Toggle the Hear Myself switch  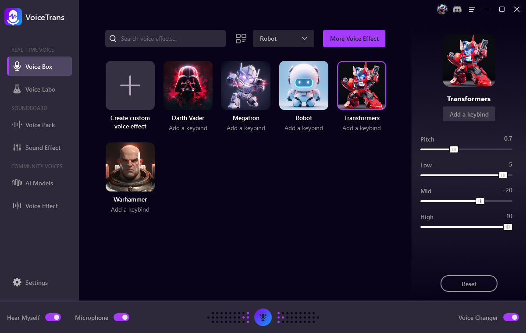pos(53,317)
